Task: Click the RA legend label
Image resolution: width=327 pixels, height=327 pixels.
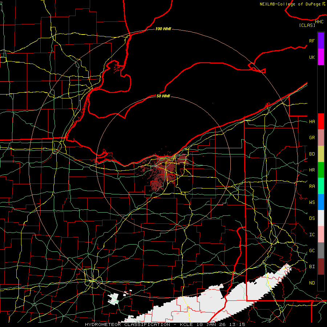Action: tap(312, 186)
